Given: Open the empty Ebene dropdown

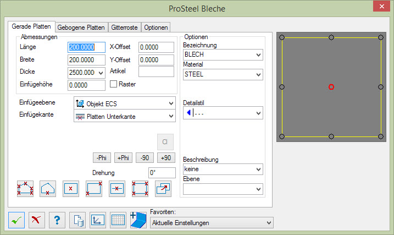Looking at the screenshot, I should click(223, 189).
